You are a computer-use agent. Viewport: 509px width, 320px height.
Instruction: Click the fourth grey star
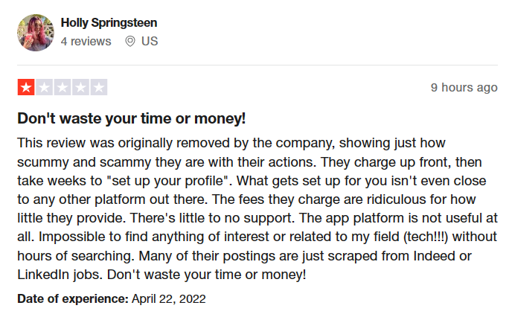pyautogui.click(x=80, y=87)
